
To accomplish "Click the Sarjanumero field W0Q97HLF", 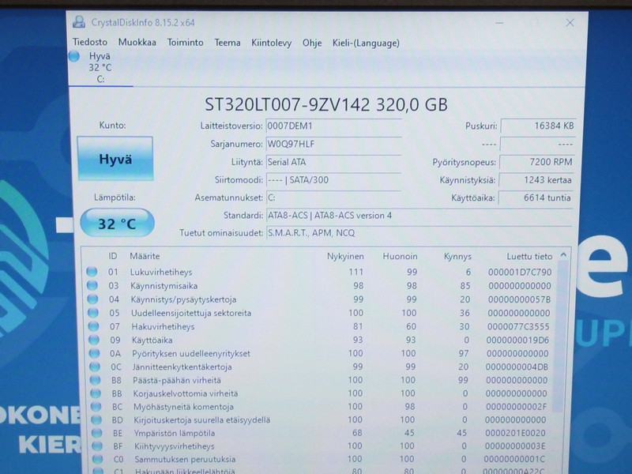I will tap(333, 144).
